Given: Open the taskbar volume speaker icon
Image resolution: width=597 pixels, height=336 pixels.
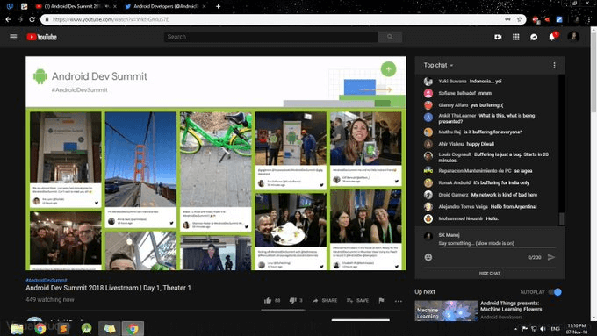Looking at the screenshot, I should tap(543, 329).
